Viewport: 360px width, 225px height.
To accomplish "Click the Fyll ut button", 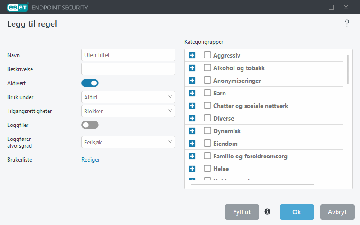I will 242,212.
